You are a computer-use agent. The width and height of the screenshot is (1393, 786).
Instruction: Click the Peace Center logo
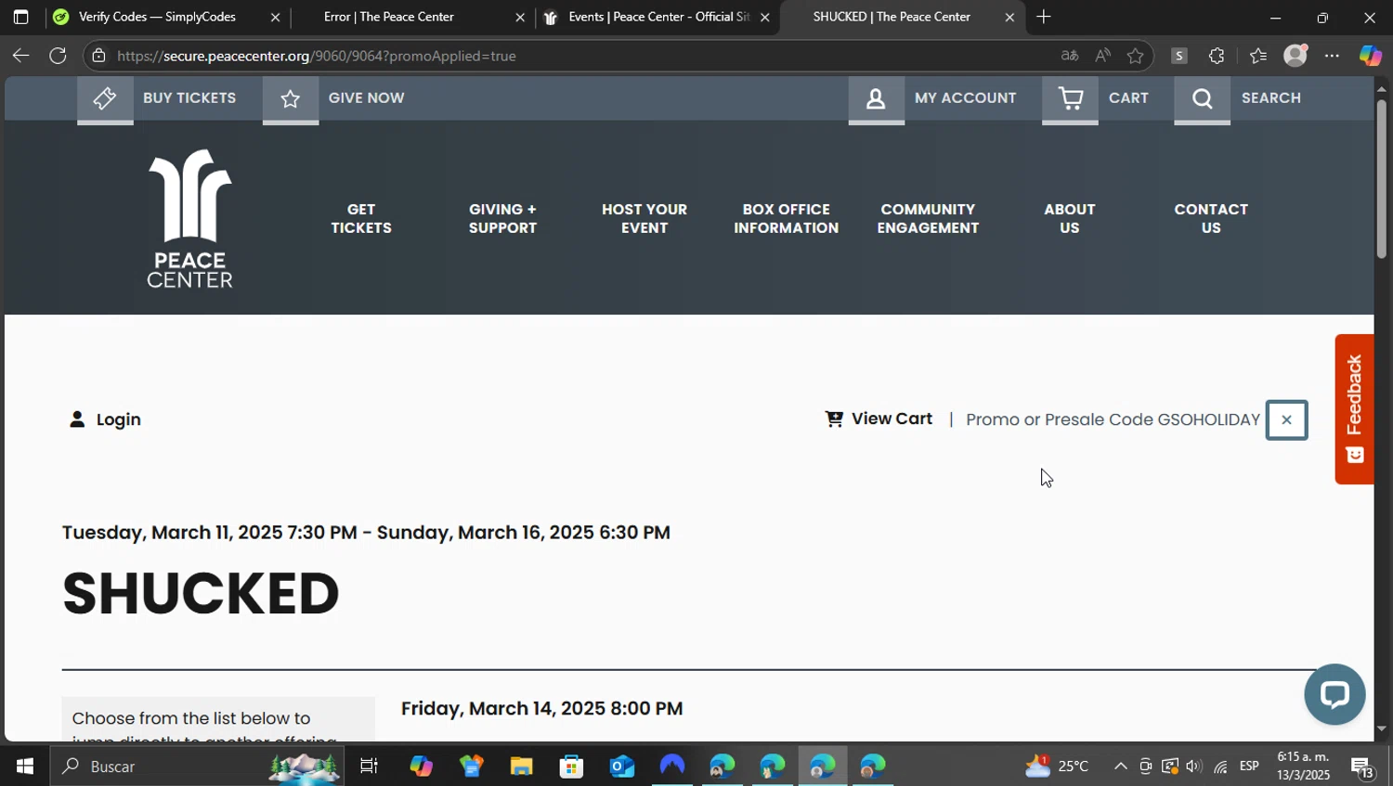(189, 218)
